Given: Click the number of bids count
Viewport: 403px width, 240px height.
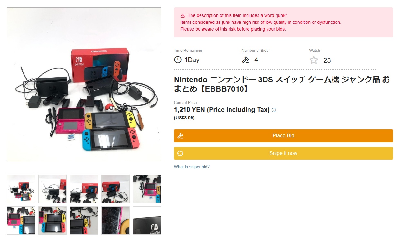Looking at the screenshot, I should 256,60.
